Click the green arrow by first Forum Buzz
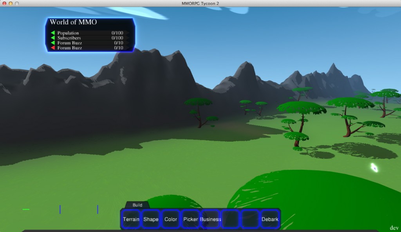This screenshot has height=232, width=401. pos(53,43)
